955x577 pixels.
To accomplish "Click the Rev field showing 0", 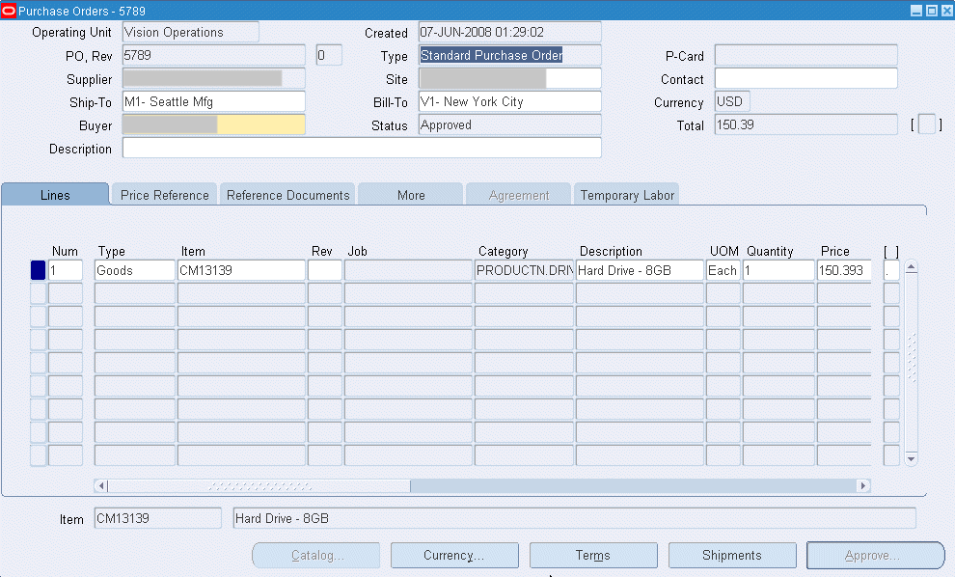I will [329, 55].
